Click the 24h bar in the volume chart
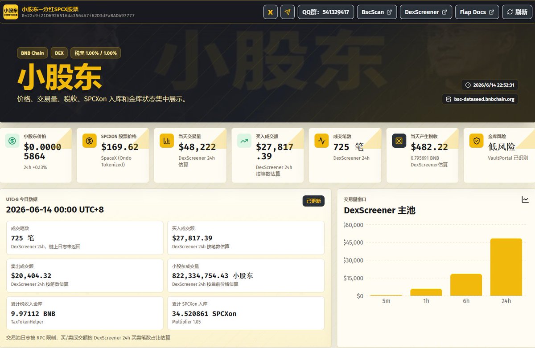Screen dimensions: 535x348 pyautogui.click(x=506, y=267)
